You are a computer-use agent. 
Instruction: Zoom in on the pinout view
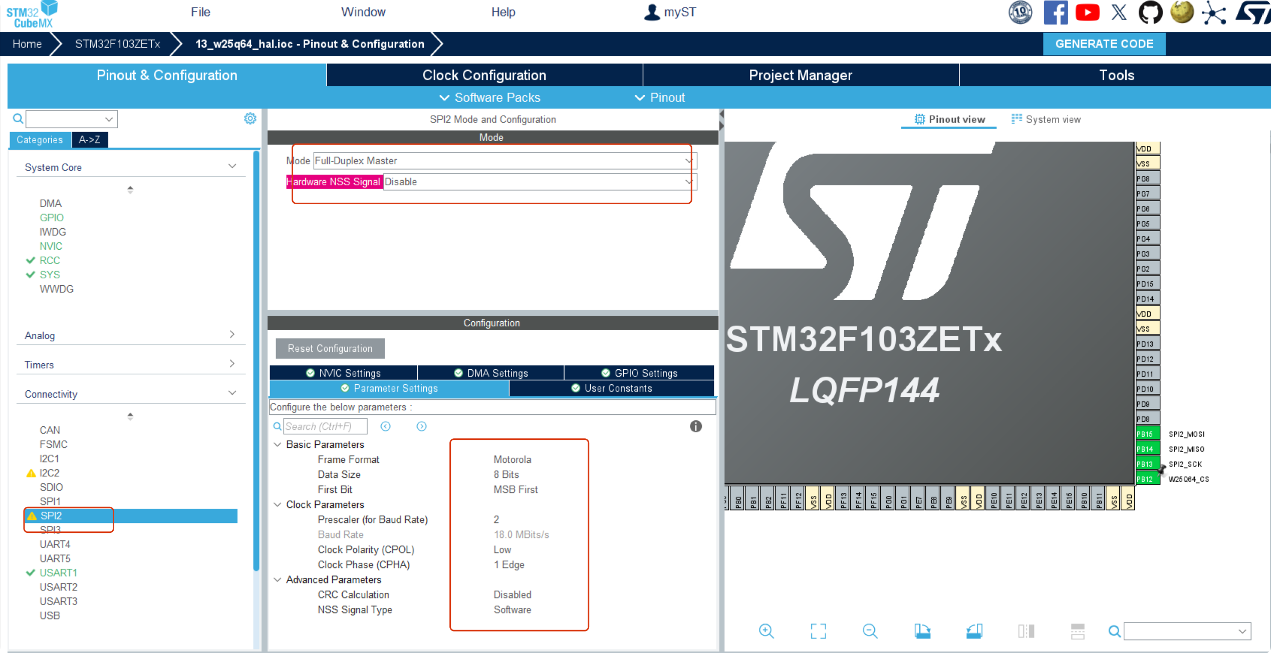[767, 631]
